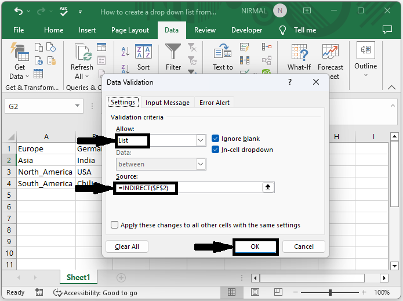Click the Source range selector arrow button

[x=268, y=187]
